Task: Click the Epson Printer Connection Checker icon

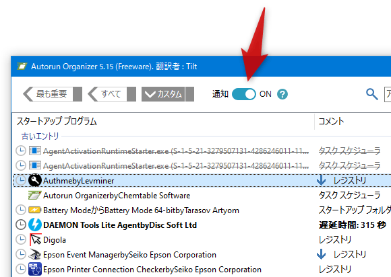Action: (35, 270)
